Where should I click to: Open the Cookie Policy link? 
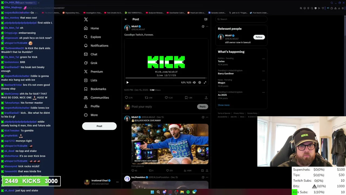pos(252,113)
